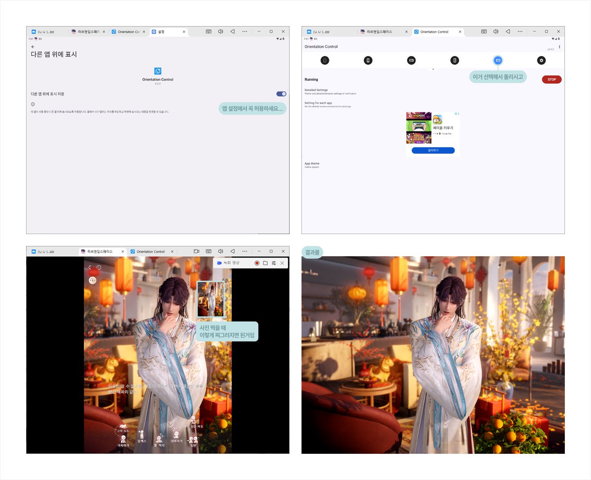Click the info icon below permission toggle

tap(33, 104)
